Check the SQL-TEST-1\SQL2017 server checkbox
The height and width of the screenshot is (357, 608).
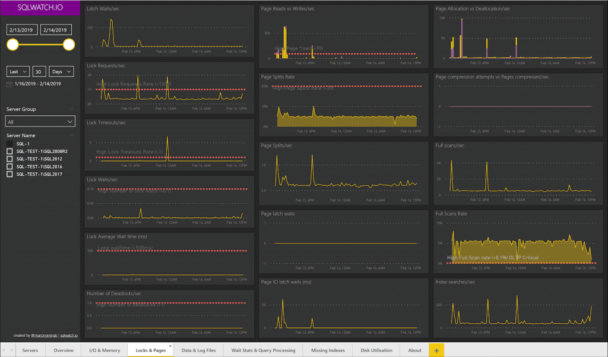point(10,174)
